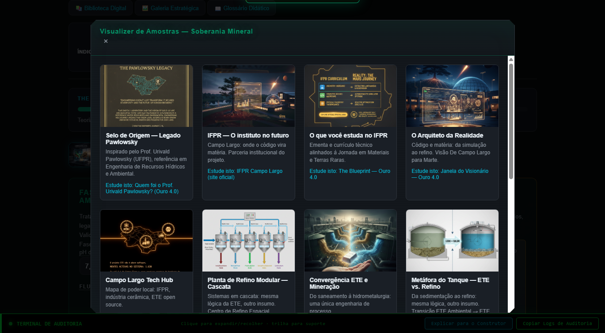Viewport: 605px width, 333px height.
Task: Click the Galeria Estratégica picture icon
Action: pyautogui.click(x=145, y=8)
